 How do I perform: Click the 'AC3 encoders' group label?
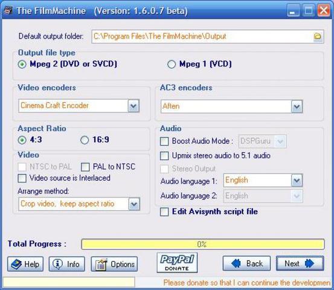click(x=186, y=88)
